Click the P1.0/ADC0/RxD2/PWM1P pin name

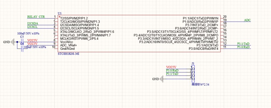pos(200,22)
